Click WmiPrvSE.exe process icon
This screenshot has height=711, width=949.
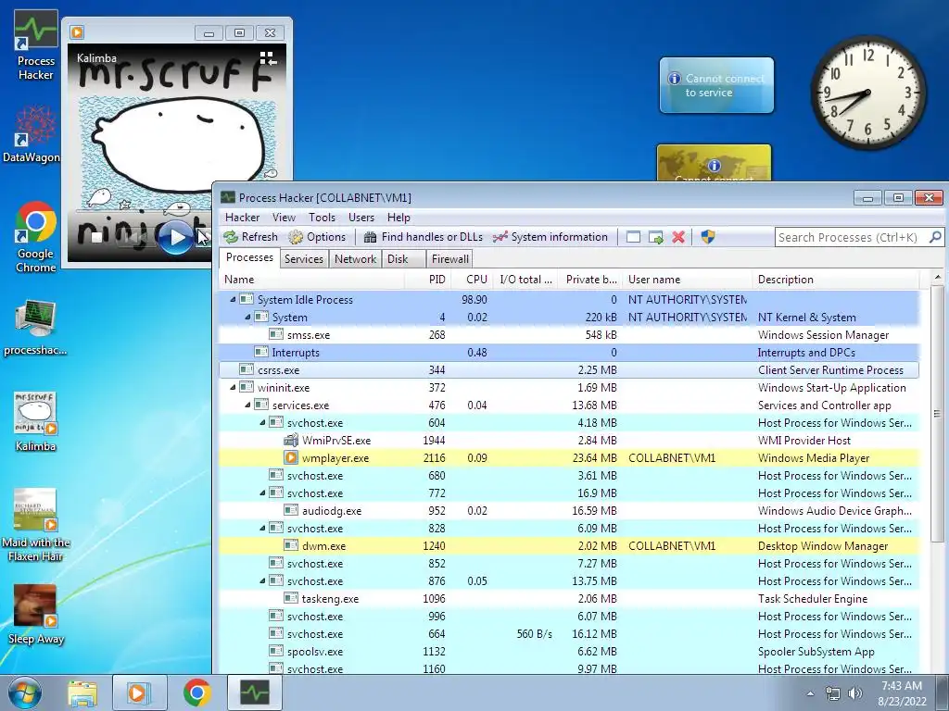click(x=291, y=441)
